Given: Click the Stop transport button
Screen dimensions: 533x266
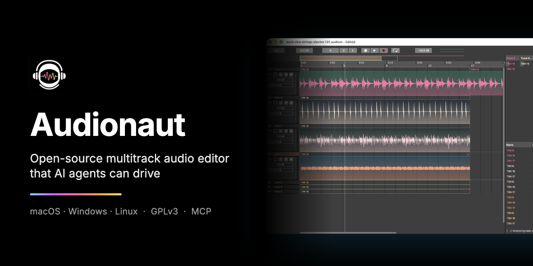Looking at the screenshot, I should tap(365, 50).
